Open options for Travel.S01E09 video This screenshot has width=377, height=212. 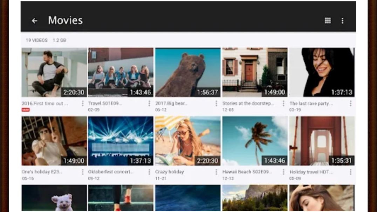[x=149, y=104]
